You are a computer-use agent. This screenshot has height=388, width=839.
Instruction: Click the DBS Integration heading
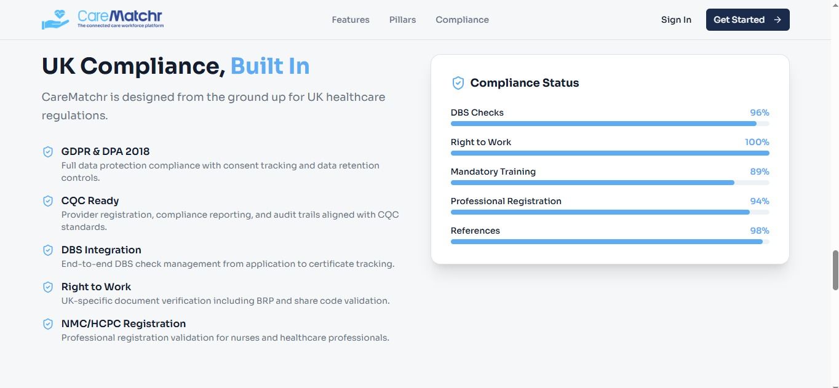[101, 250]
